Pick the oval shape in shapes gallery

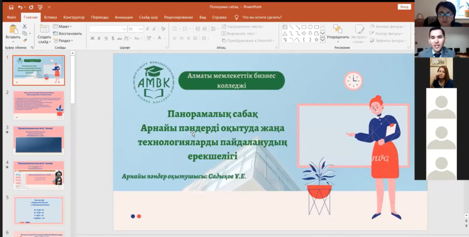(311, 27)
